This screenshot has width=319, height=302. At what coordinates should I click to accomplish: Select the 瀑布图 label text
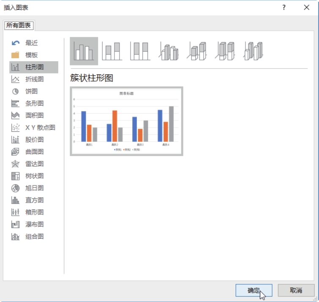point(34,224)
